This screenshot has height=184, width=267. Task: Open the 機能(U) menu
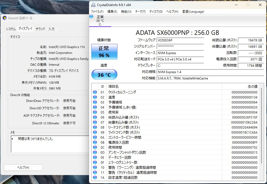[126, 12]
